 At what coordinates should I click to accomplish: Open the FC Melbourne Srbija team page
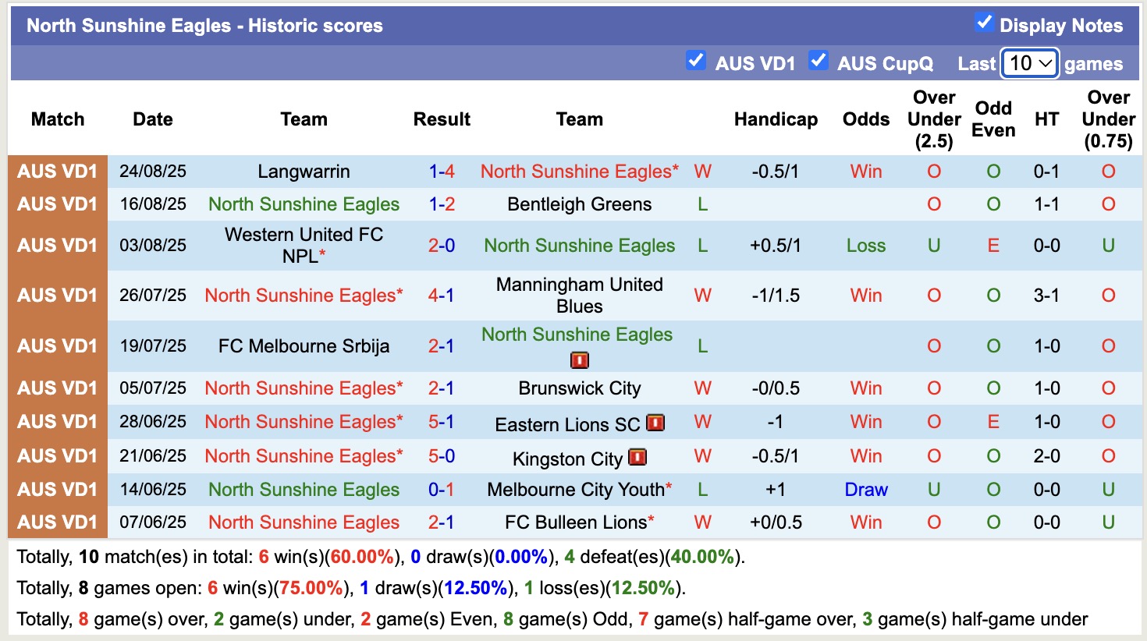point(304,346)
